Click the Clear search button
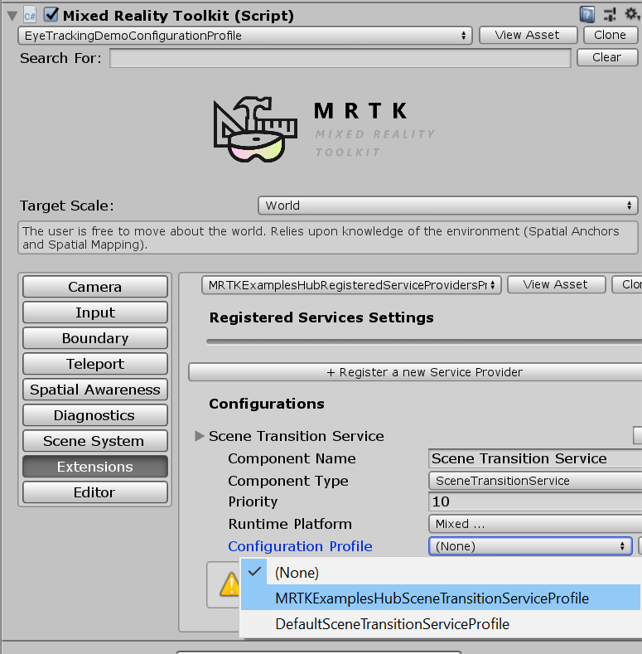This screenshot has height=654, width=642. tap(607, 57)
